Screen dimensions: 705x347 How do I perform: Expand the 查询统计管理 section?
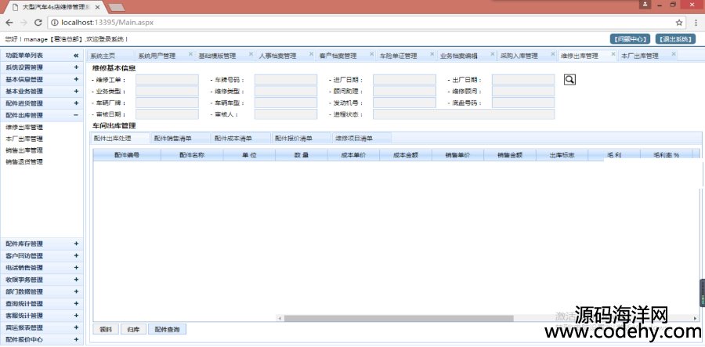(x=76, y=303)
